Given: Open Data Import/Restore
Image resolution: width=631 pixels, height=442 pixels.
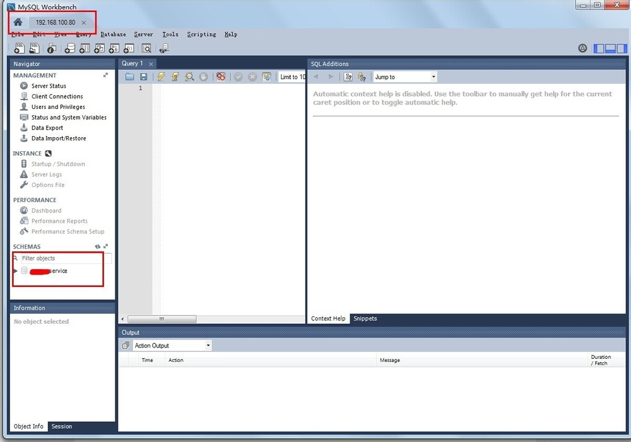Looking at the screenshot, I should (x=59, y=138).
